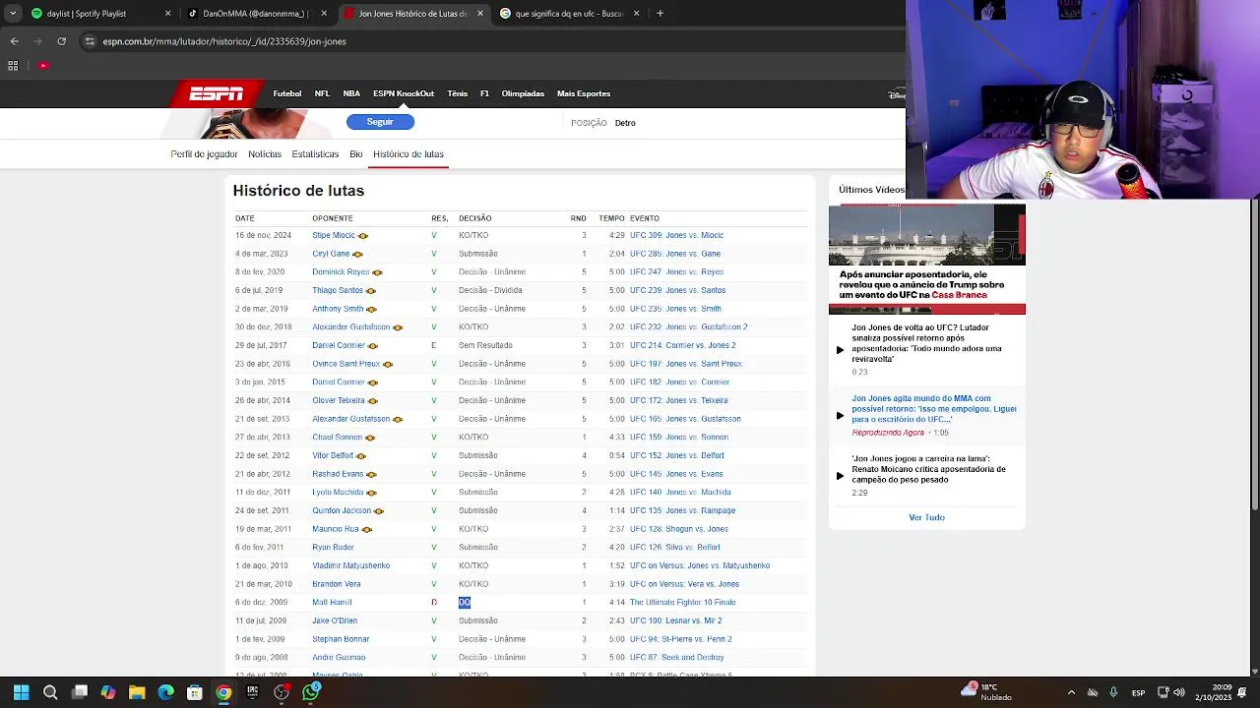This screenshot has width=1260, height=708.
Task: Open The Ultimate Fighter 10 Finale event
Action: [683, 603]
